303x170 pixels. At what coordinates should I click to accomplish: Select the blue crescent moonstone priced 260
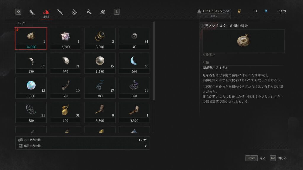tap(134, 63)
